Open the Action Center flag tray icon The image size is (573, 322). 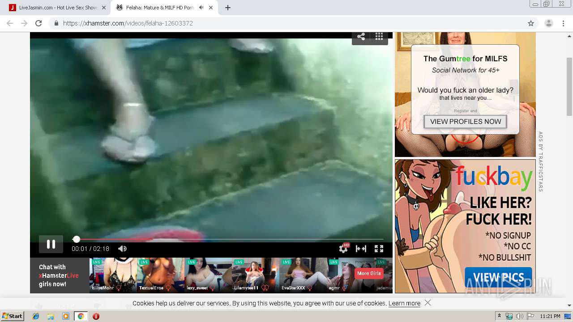(530, 316)
